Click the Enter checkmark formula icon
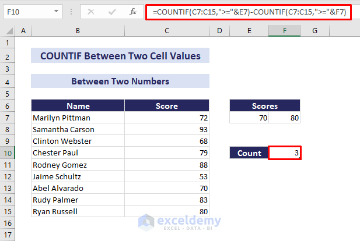This screenshot has height=241, width=360. (113, 12)
